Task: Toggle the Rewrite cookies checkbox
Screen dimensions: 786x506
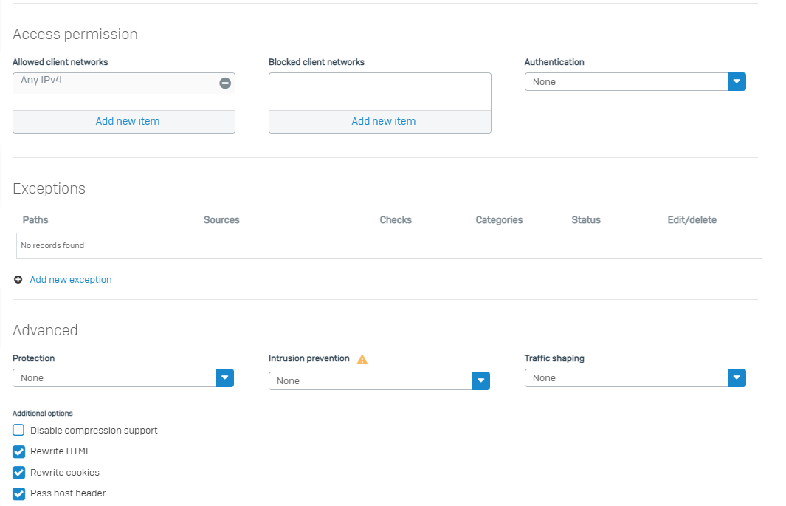Action: 19,473
